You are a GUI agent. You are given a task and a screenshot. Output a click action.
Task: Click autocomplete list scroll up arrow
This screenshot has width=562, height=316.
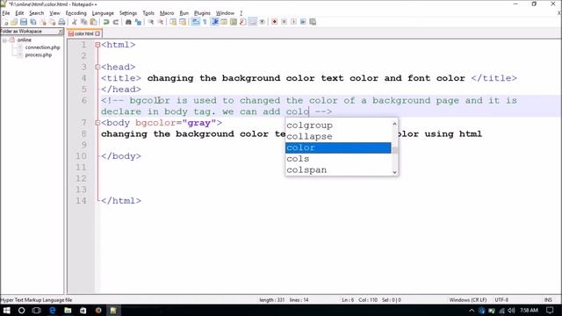(x=394, y=124)
